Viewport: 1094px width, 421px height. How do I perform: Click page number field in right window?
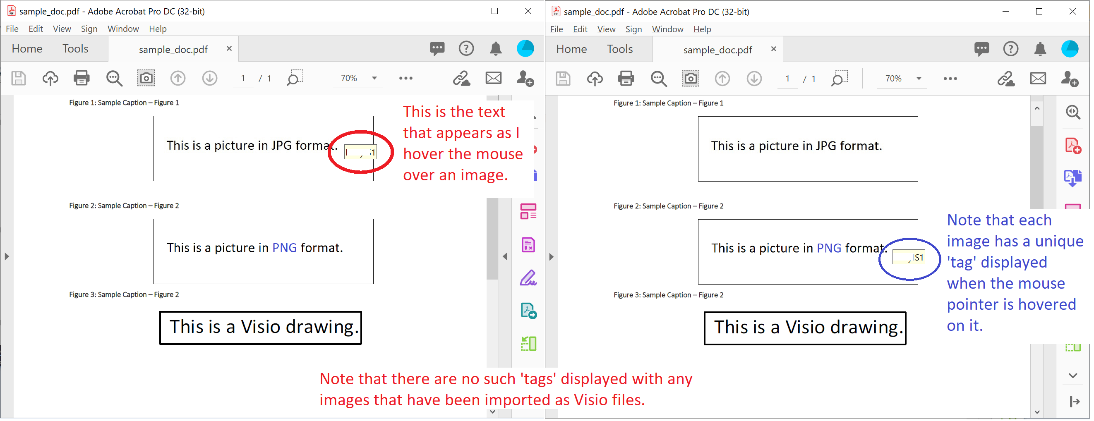pos(787,79)
